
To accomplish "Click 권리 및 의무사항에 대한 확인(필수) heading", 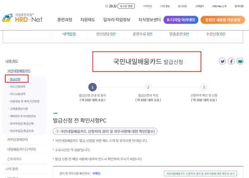I will pos(105,131).
